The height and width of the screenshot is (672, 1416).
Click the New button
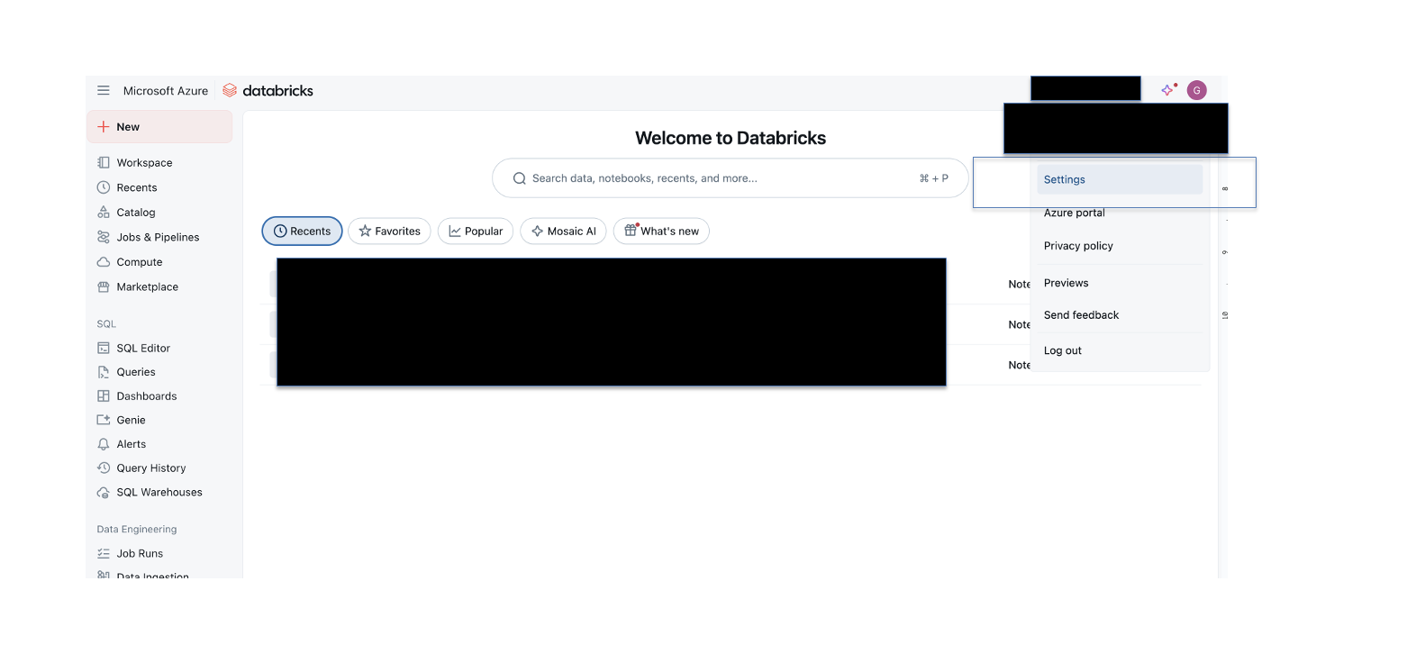coord(159,127)
